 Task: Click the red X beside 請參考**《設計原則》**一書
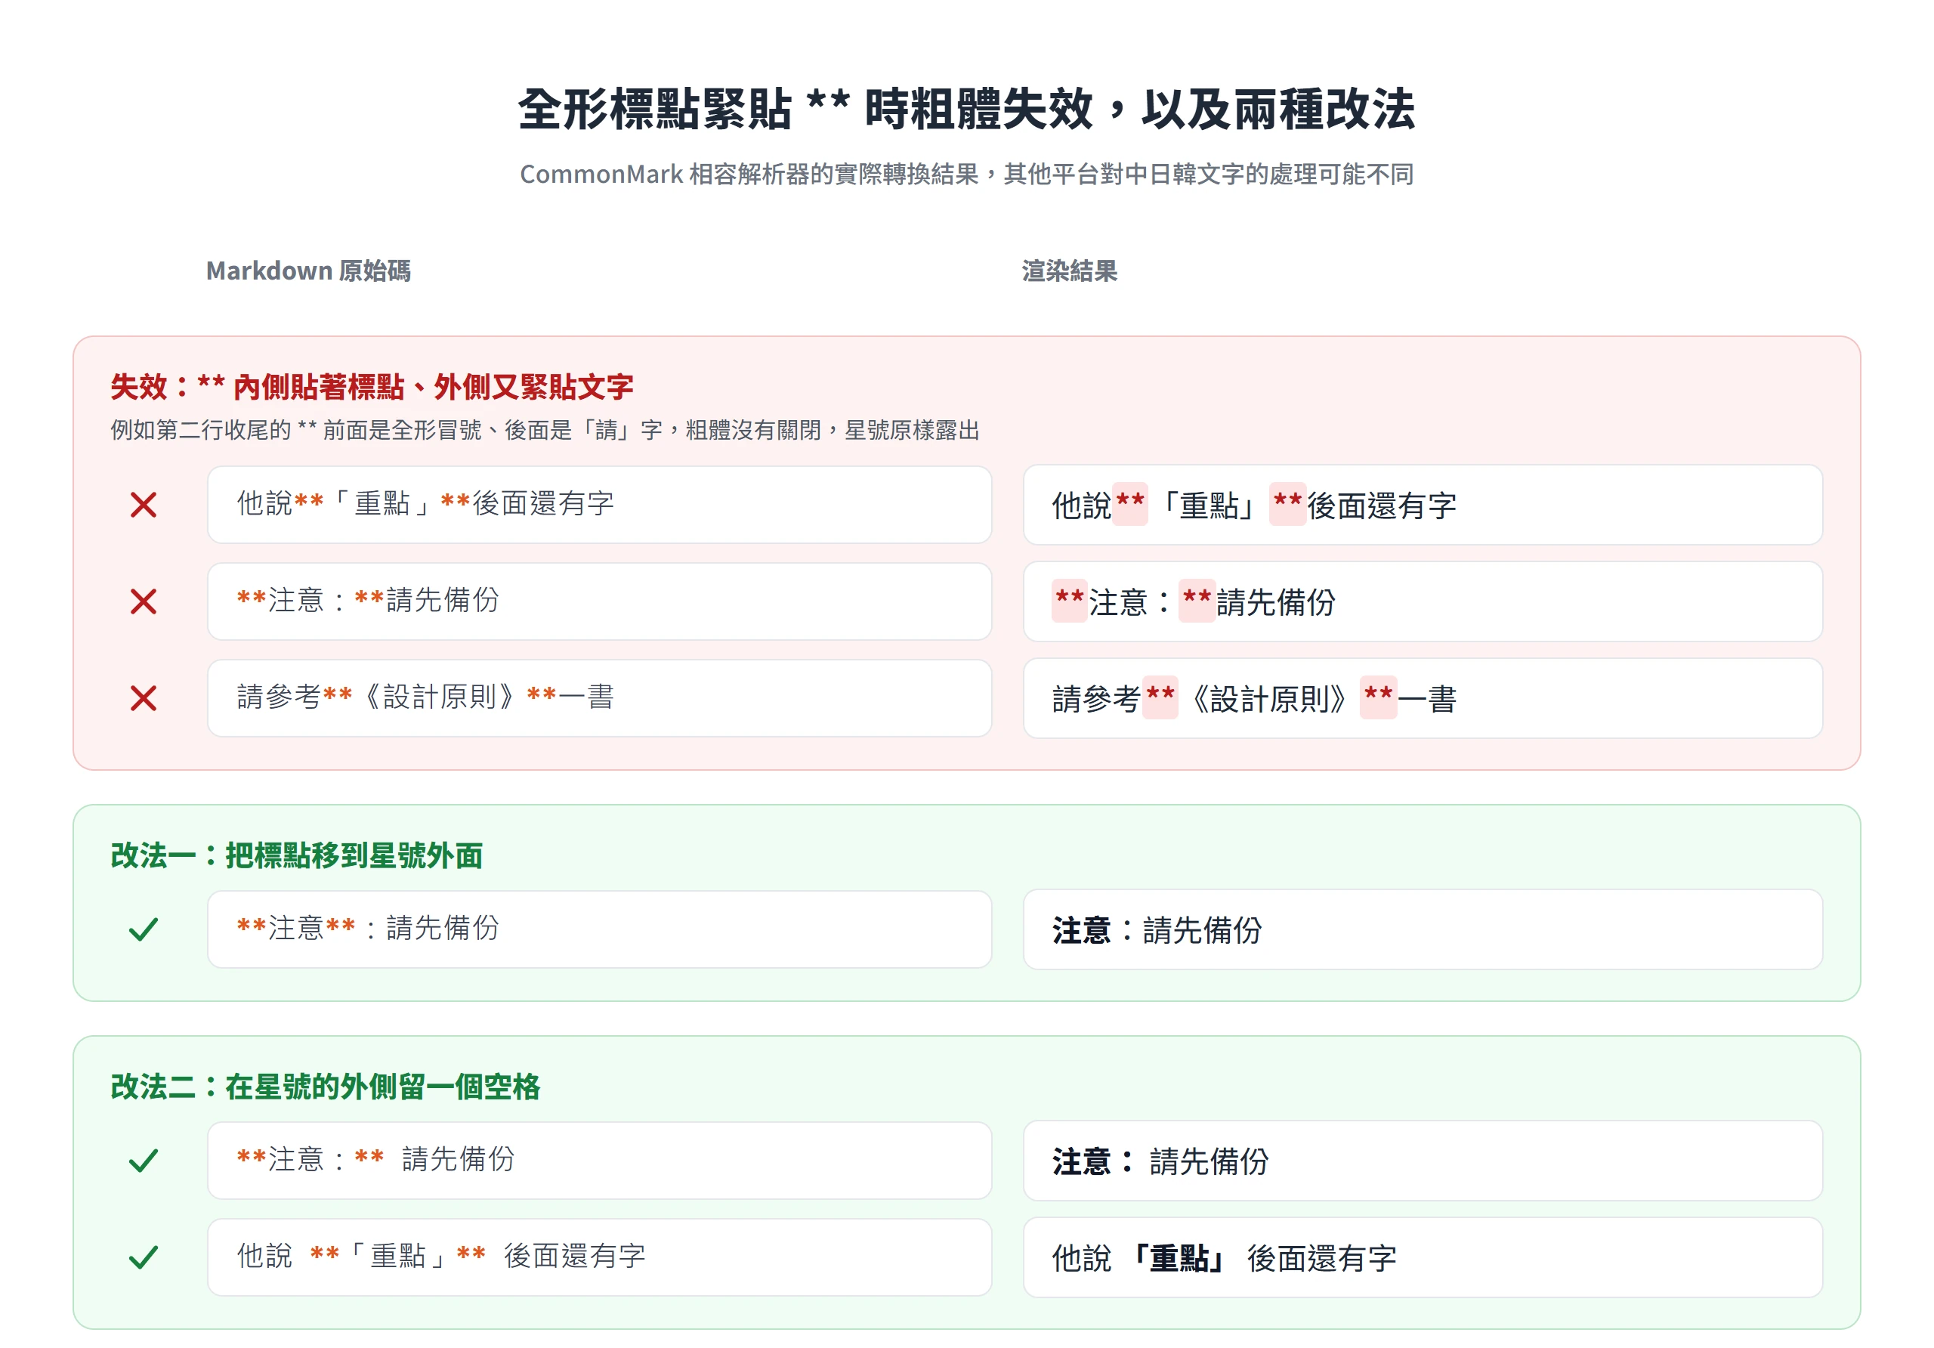(144, 698)
